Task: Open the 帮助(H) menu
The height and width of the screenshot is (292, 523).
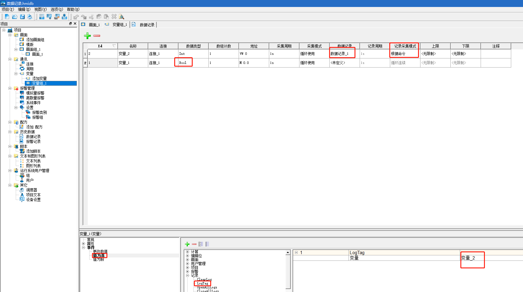Action: tap(73, 9)
